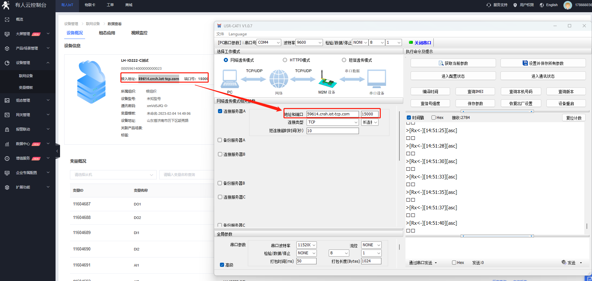Open the Language menu
Viewport: 592px width, 281px height.
[x=238, y=34]
